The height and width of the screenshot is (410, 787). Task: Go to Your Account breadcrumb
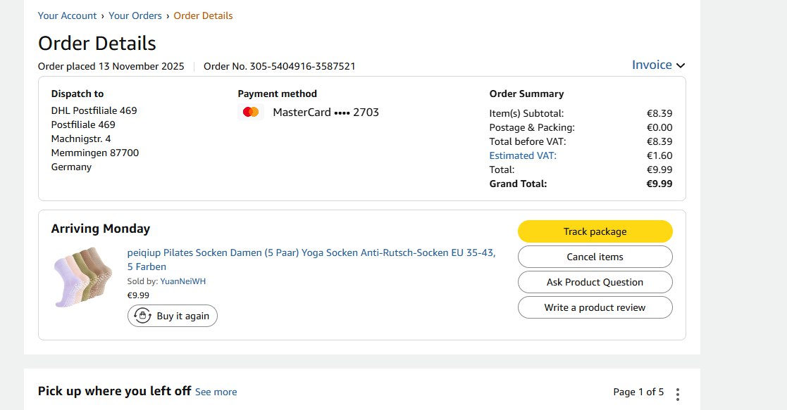68,15
